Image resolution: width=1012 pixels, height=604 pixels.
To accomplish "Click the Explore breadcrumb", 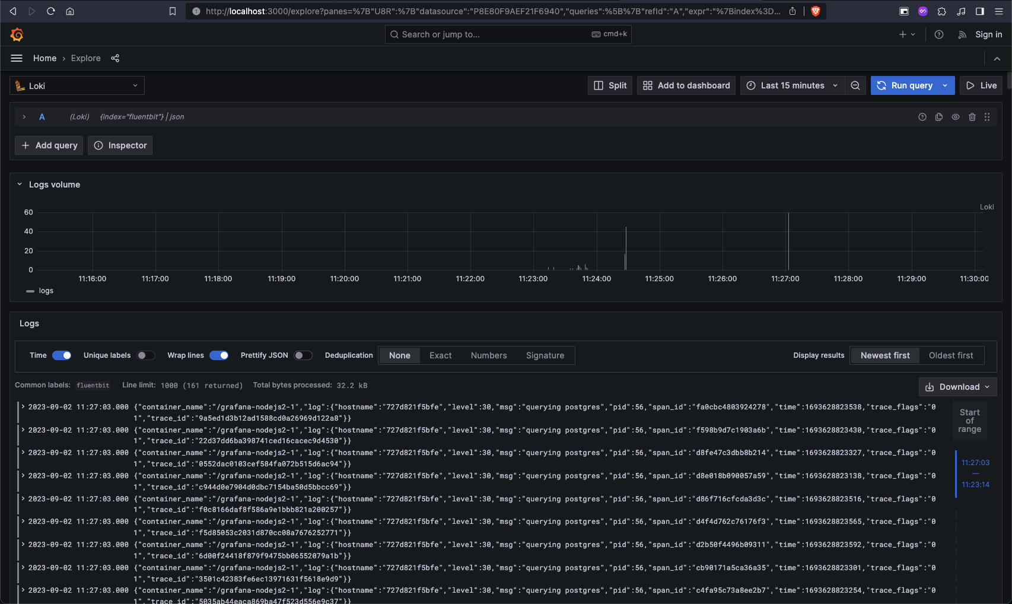I will tap(85, 58).
